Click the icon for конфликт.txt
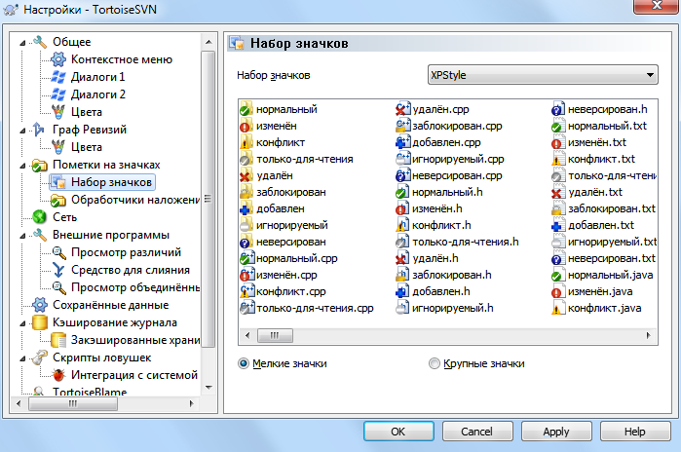Image resolution: width=681 pixels, height=452 pixels. click(558, 159)
